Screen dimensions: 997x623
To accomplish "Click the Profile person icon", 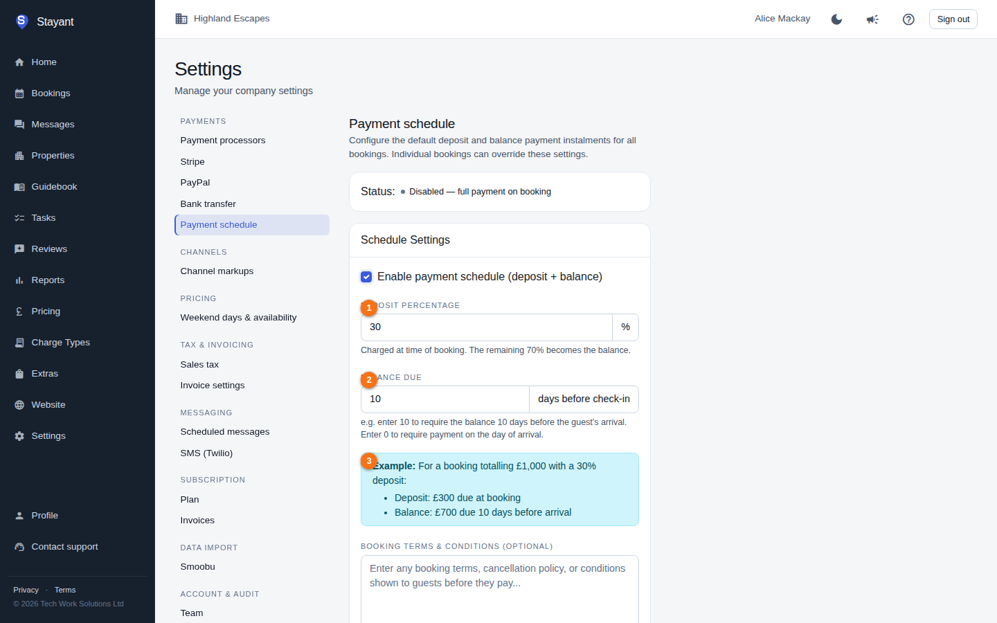I will 19,516.
